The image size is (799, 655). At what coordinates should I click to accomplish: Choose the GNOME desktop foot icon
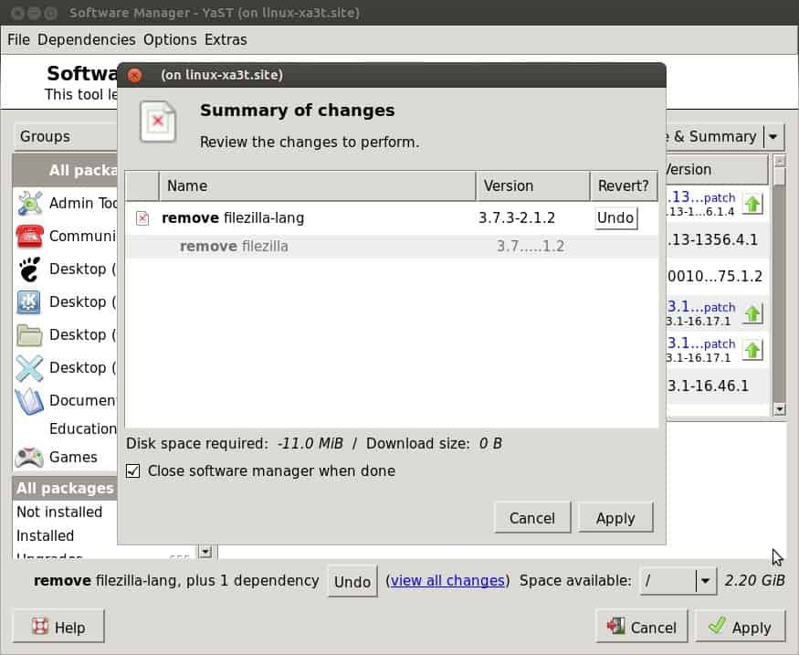pyautogui.click(x=29, y=269)
